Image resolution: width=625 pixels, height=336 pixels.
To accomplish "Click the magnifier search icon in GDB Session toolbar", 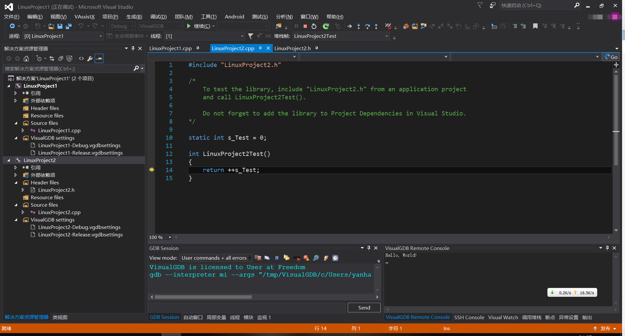I will [316, 258].
